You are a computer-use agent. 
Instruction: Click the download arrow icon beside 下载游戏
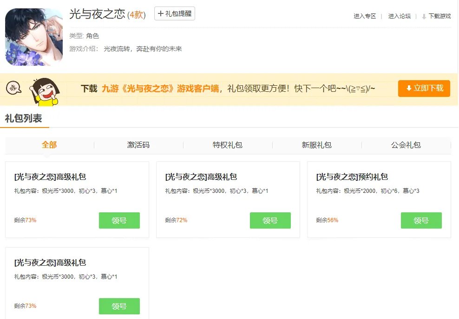click(x=423, y=16)
